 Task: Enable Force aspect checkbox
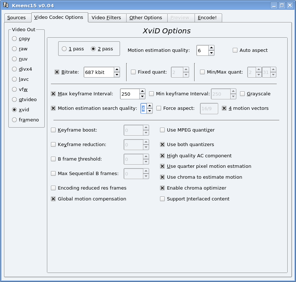tap(159, 108)
